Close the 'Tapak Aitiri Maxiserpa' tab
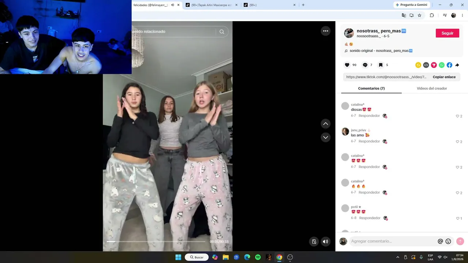This screenshot has height=263, width=468. tap(236, 5)
